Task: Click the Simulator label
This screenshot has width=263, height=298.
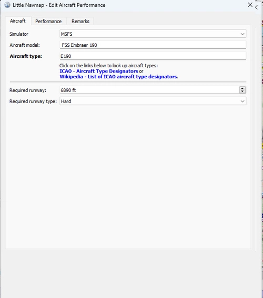Action: (19, 34)
